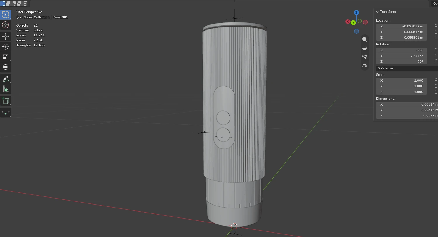
Task: Click the Dimensions Z field 0.0258 m
Action: 407,116
